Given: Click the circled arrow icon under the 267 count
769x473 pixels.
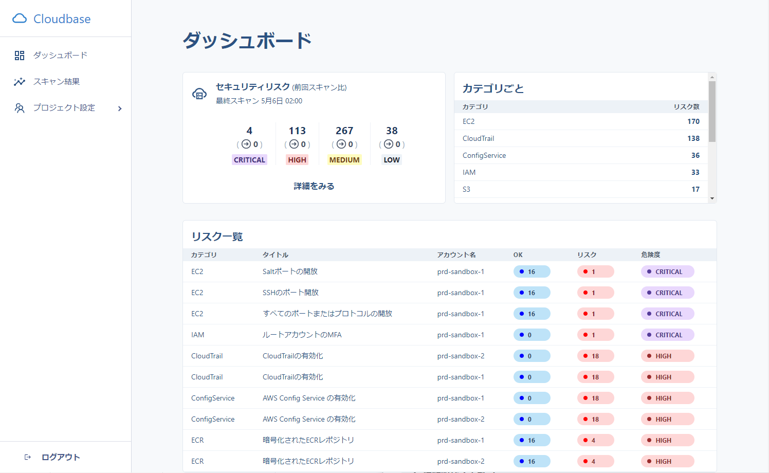Looking at the screenshot, I should pos(341,144).
